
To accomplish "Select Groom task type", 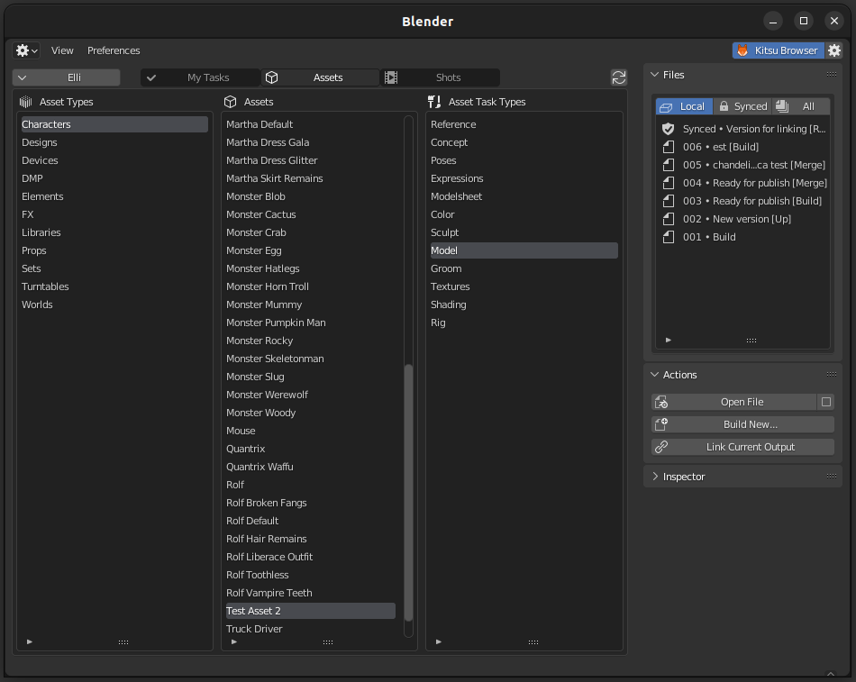I will click(524, 268).
